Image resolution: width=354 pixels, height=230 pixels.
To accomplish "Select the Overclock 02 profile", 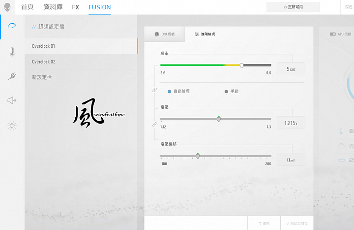I will coord(81,62).
